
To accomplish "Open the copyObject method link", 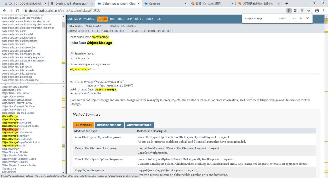I will 146,170.
